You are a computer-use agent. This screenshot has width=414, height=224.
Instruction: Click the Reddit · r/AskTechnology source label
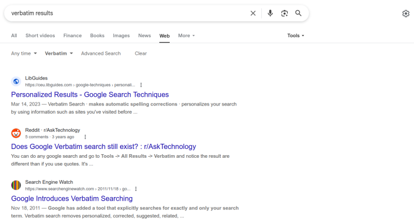pyautogui.click(x=53, y=130)
